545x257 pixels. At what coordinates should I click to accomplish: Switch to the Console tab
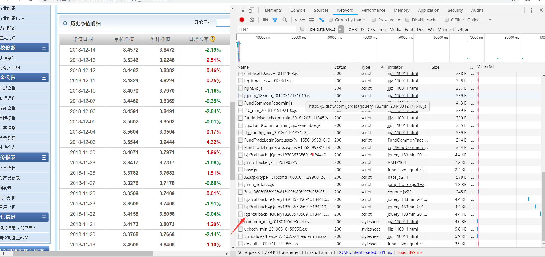pos(298,10)
